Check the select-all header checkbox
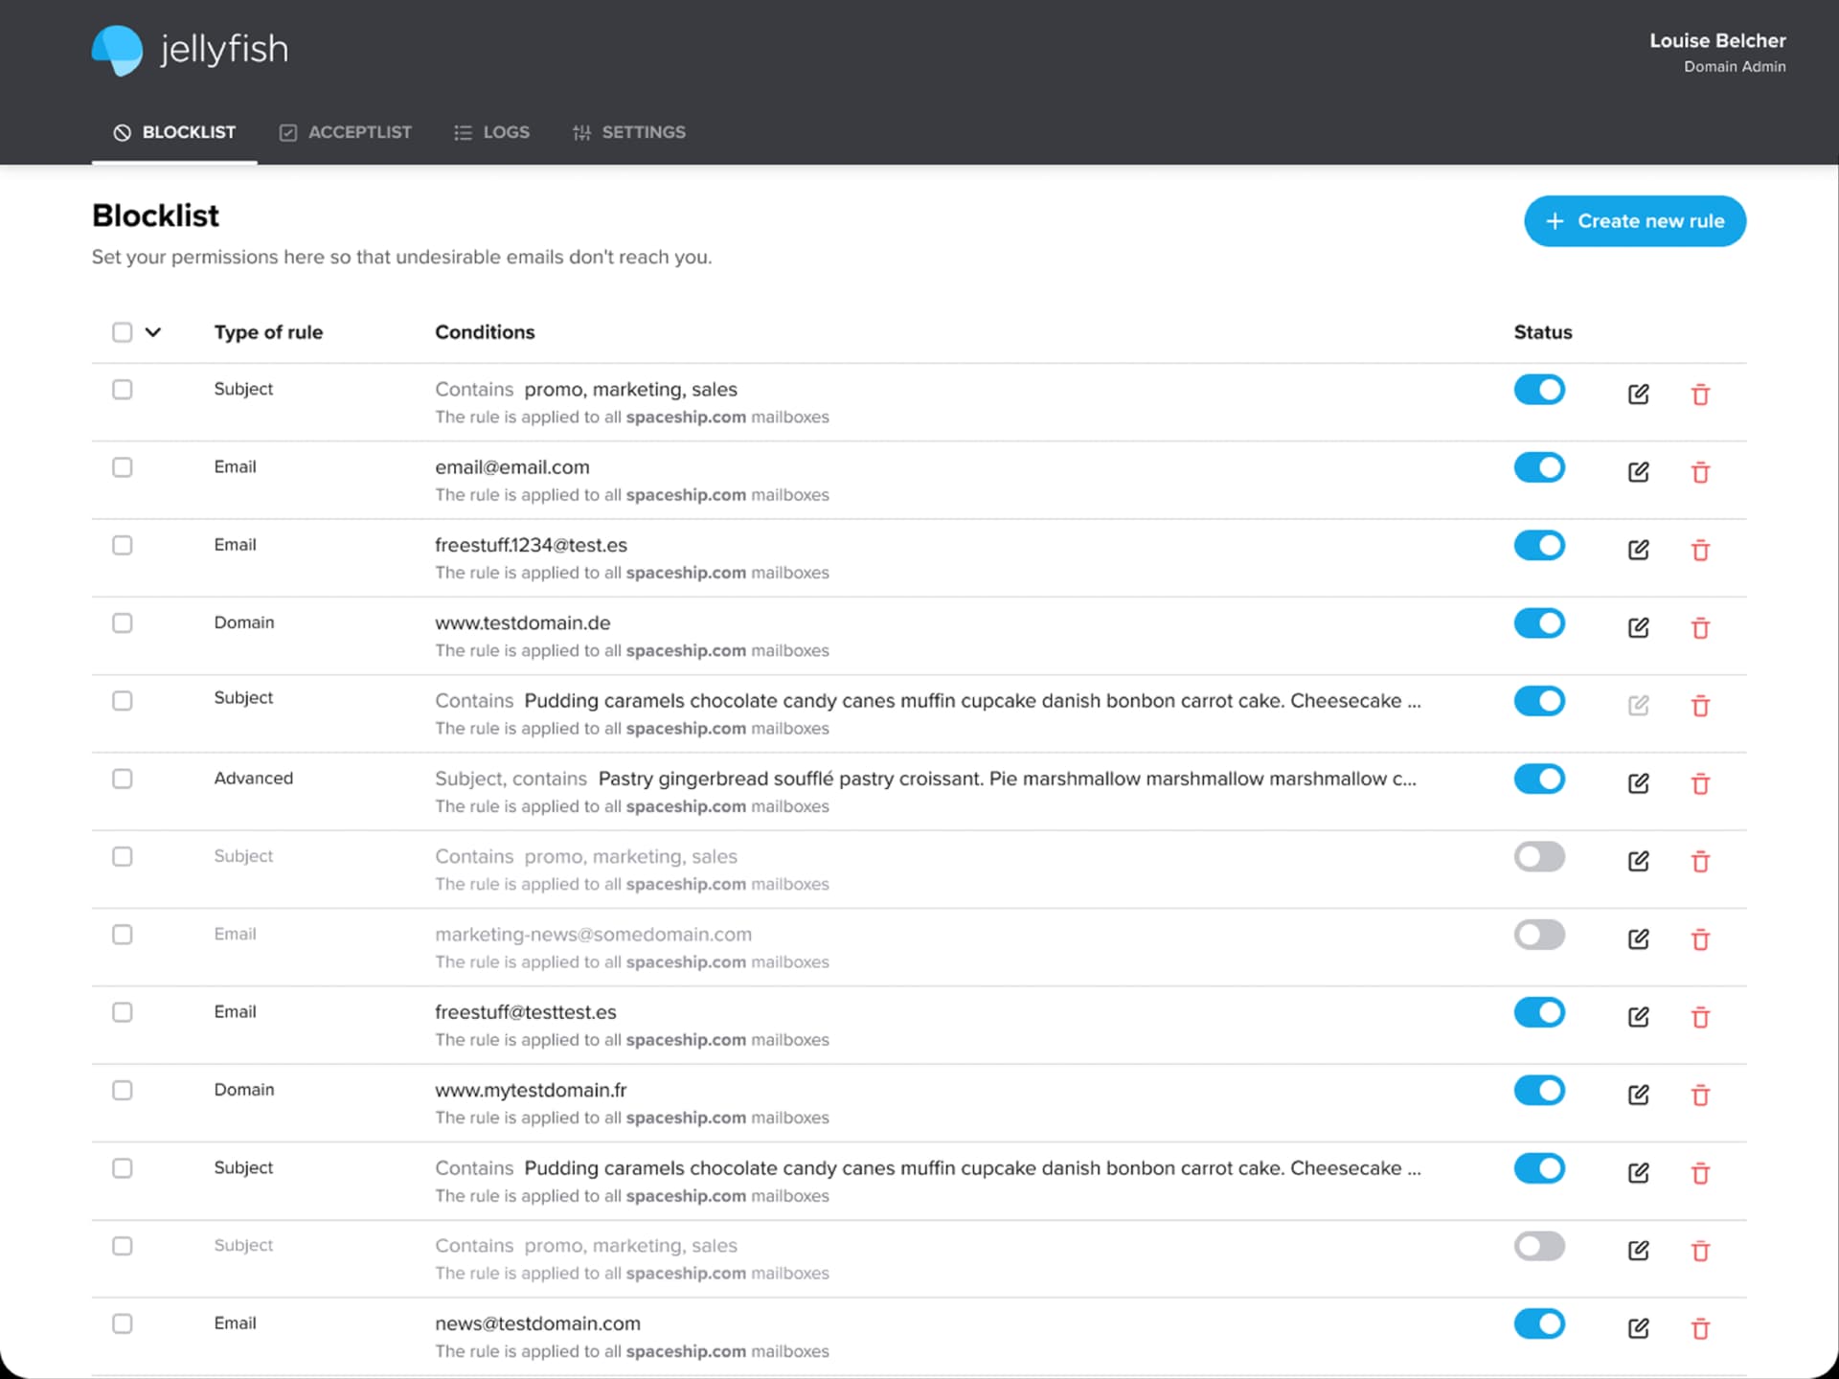1839x1379 pixels. (x=123, y=332)
